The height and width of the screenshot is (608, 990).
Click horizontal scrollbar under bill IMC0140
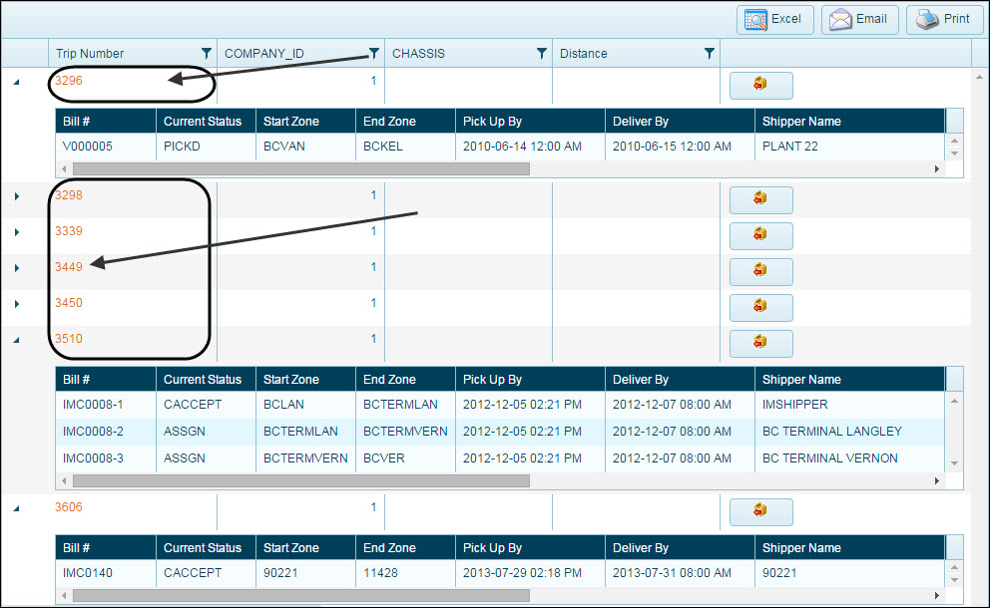301,595
